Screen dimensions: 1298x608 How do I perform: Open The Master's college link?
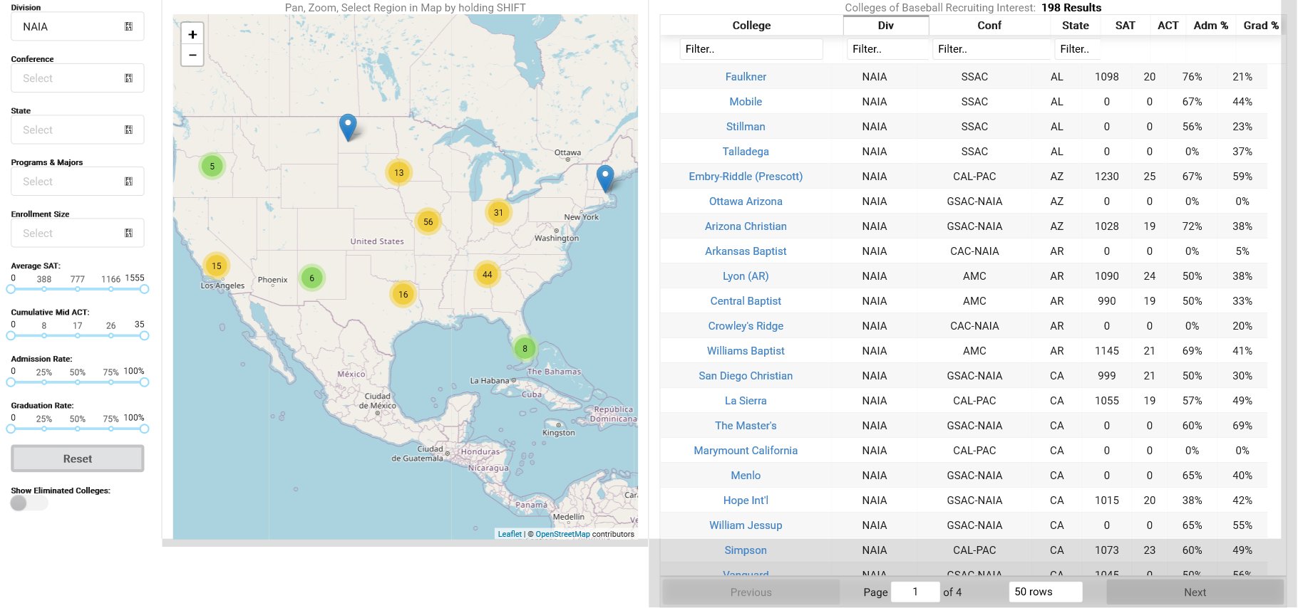(746, 426)
